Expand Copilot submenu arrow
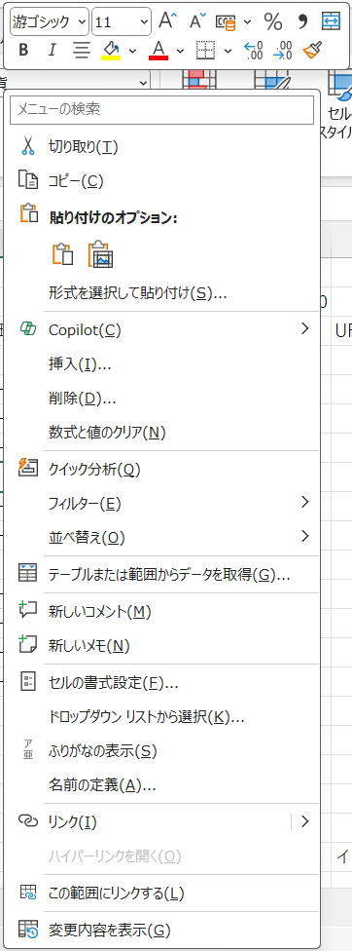This screenshot has height=951, width=352. click(304, 328)
